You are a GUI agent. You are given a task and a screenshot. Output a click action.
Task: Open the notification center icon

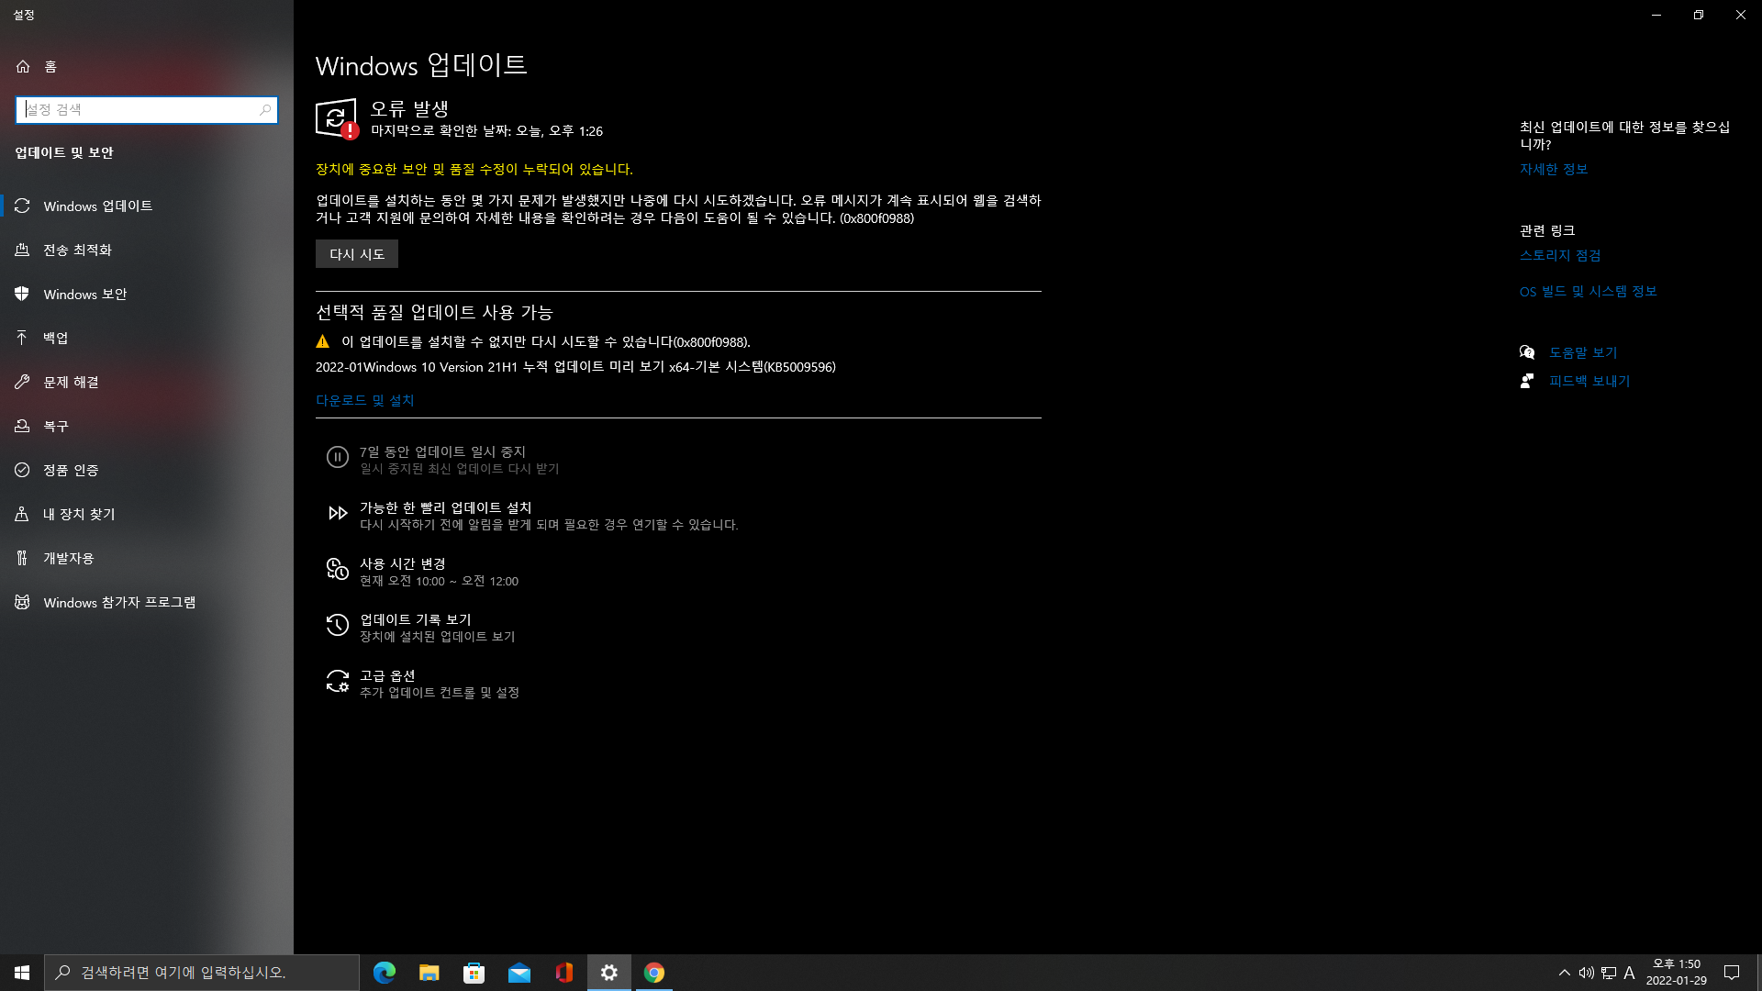[x=1732, y=973]
